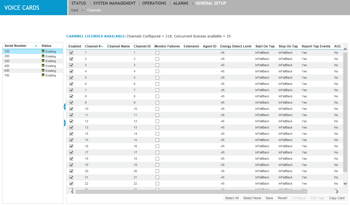Click the status icon for serial 700

coord(43,75)
